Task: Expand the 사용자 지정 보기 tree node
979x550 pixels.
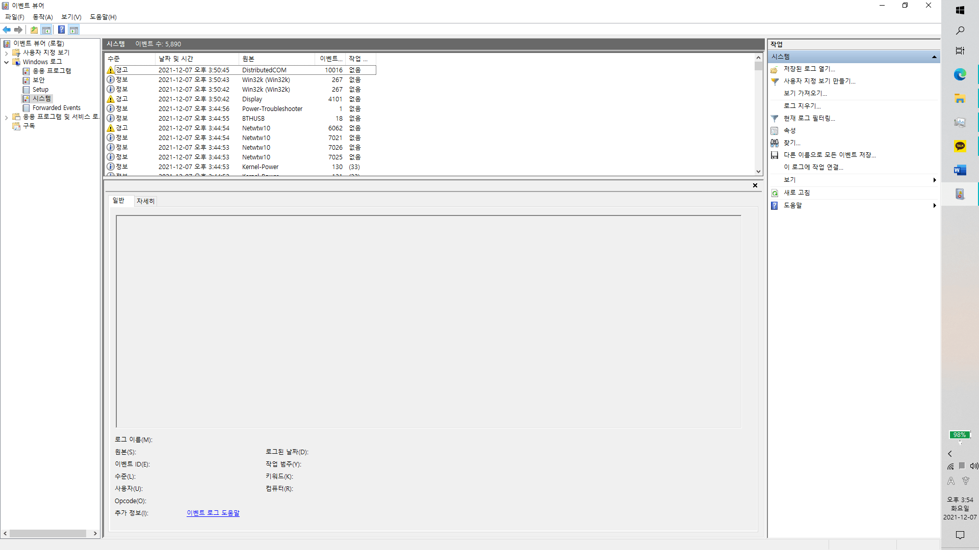Action: pyautogui.click(x=6, y=53)
